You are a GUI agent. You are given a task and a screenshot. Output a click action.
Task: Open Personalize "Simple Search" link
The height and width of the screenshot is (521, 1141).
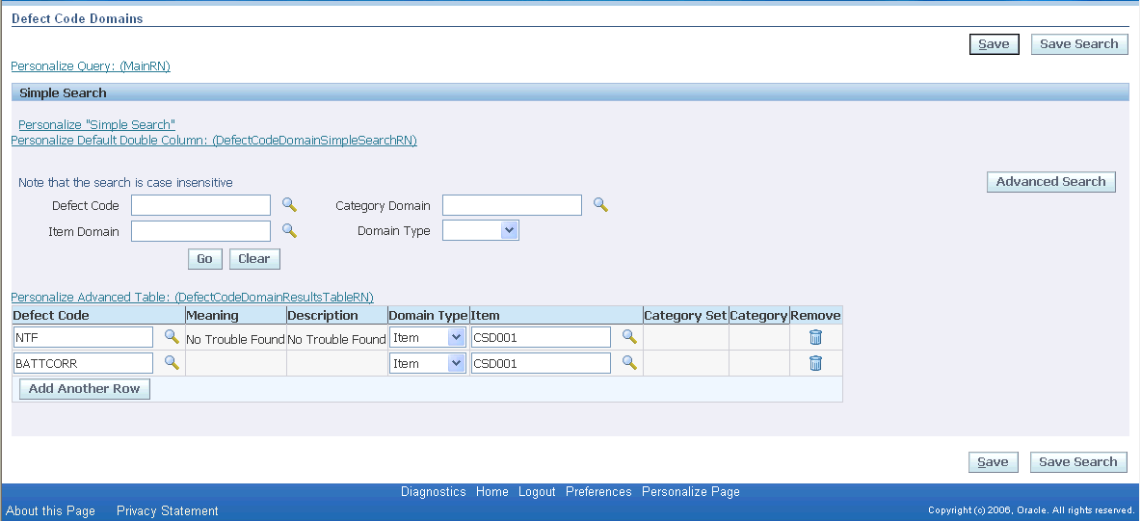[x=96, y=124]
